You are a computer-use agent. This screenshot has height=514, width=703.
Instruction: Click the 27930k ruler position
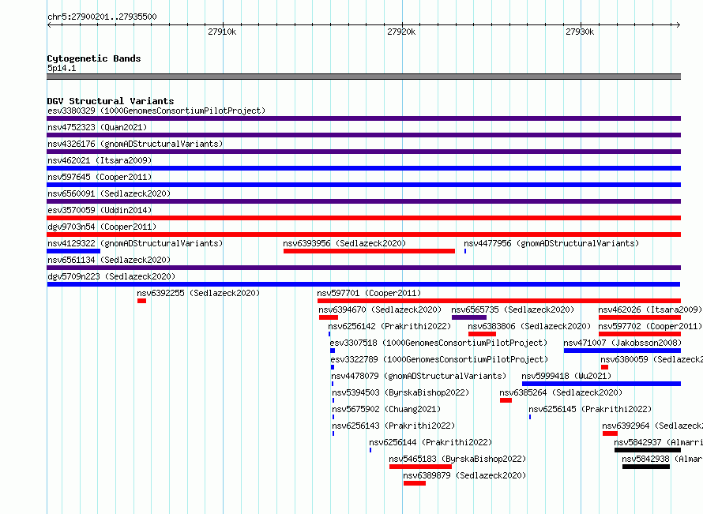(x=580, y=32)
